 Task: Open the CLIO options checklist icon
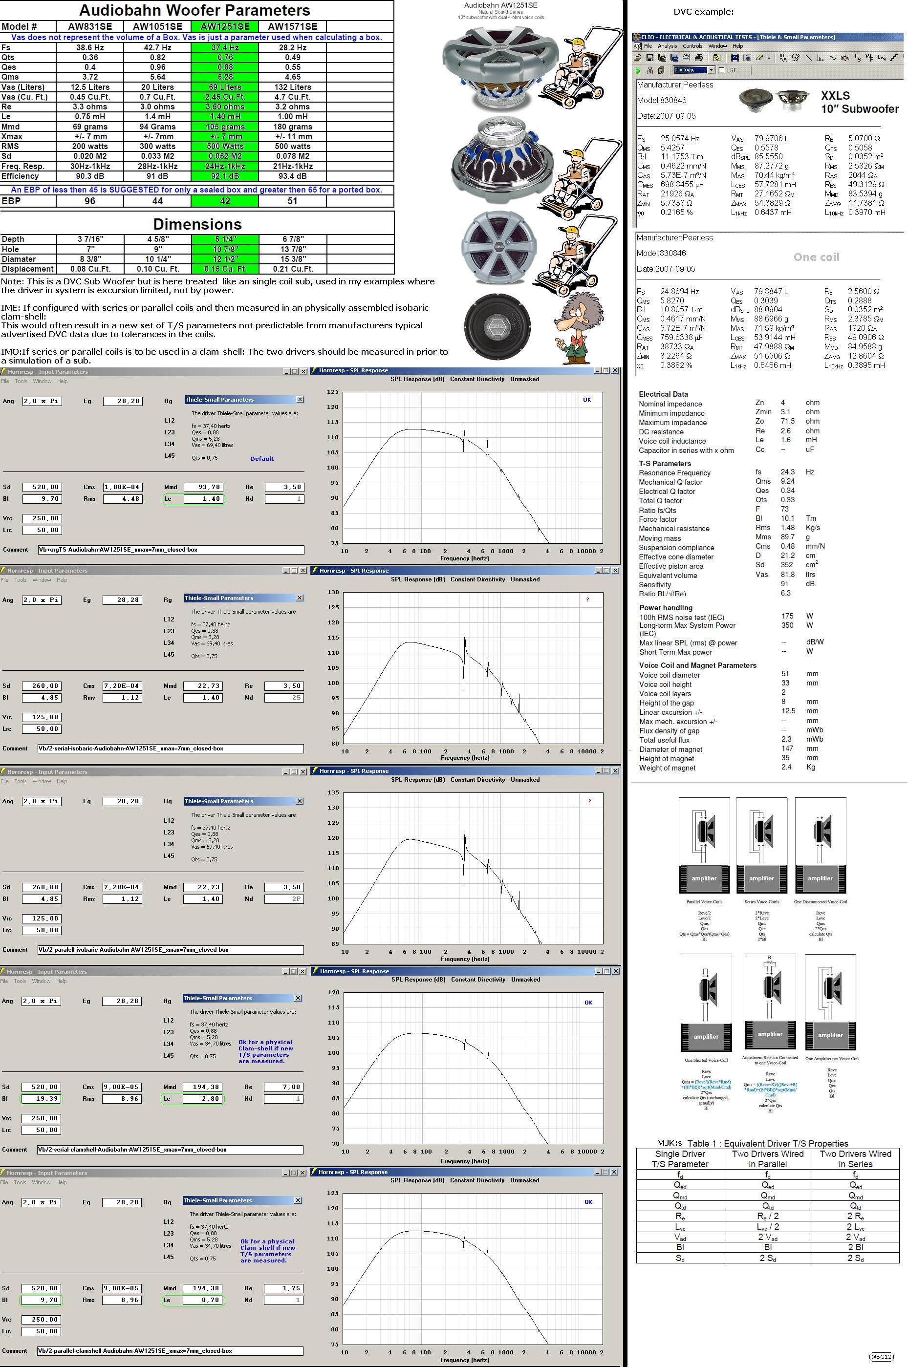[717, 58]
